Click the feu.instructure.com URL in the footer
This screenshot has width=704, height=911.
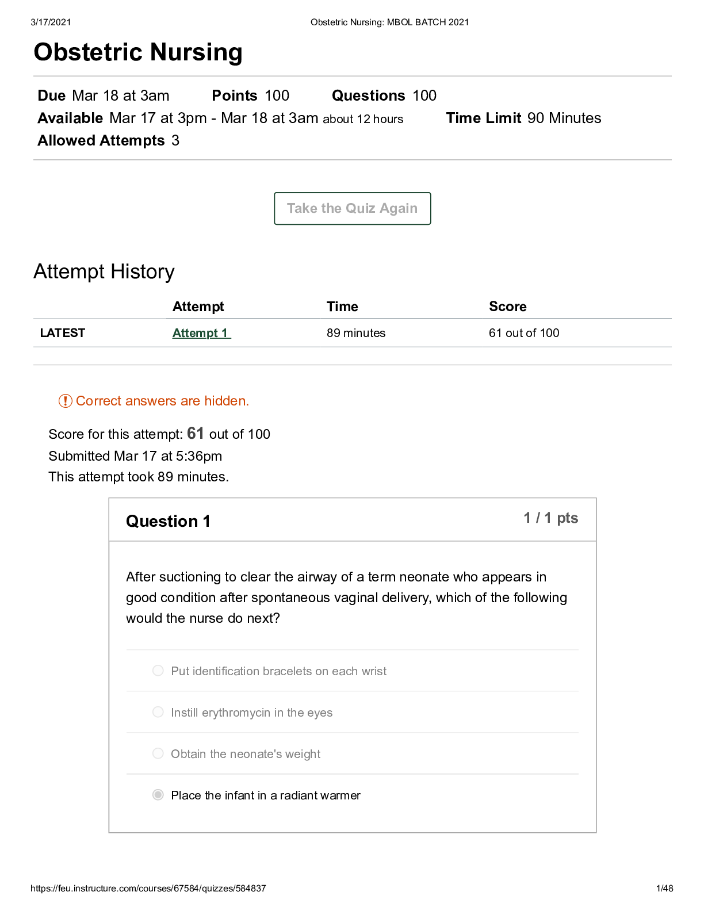pyautogui.click(x=148, y=888)
